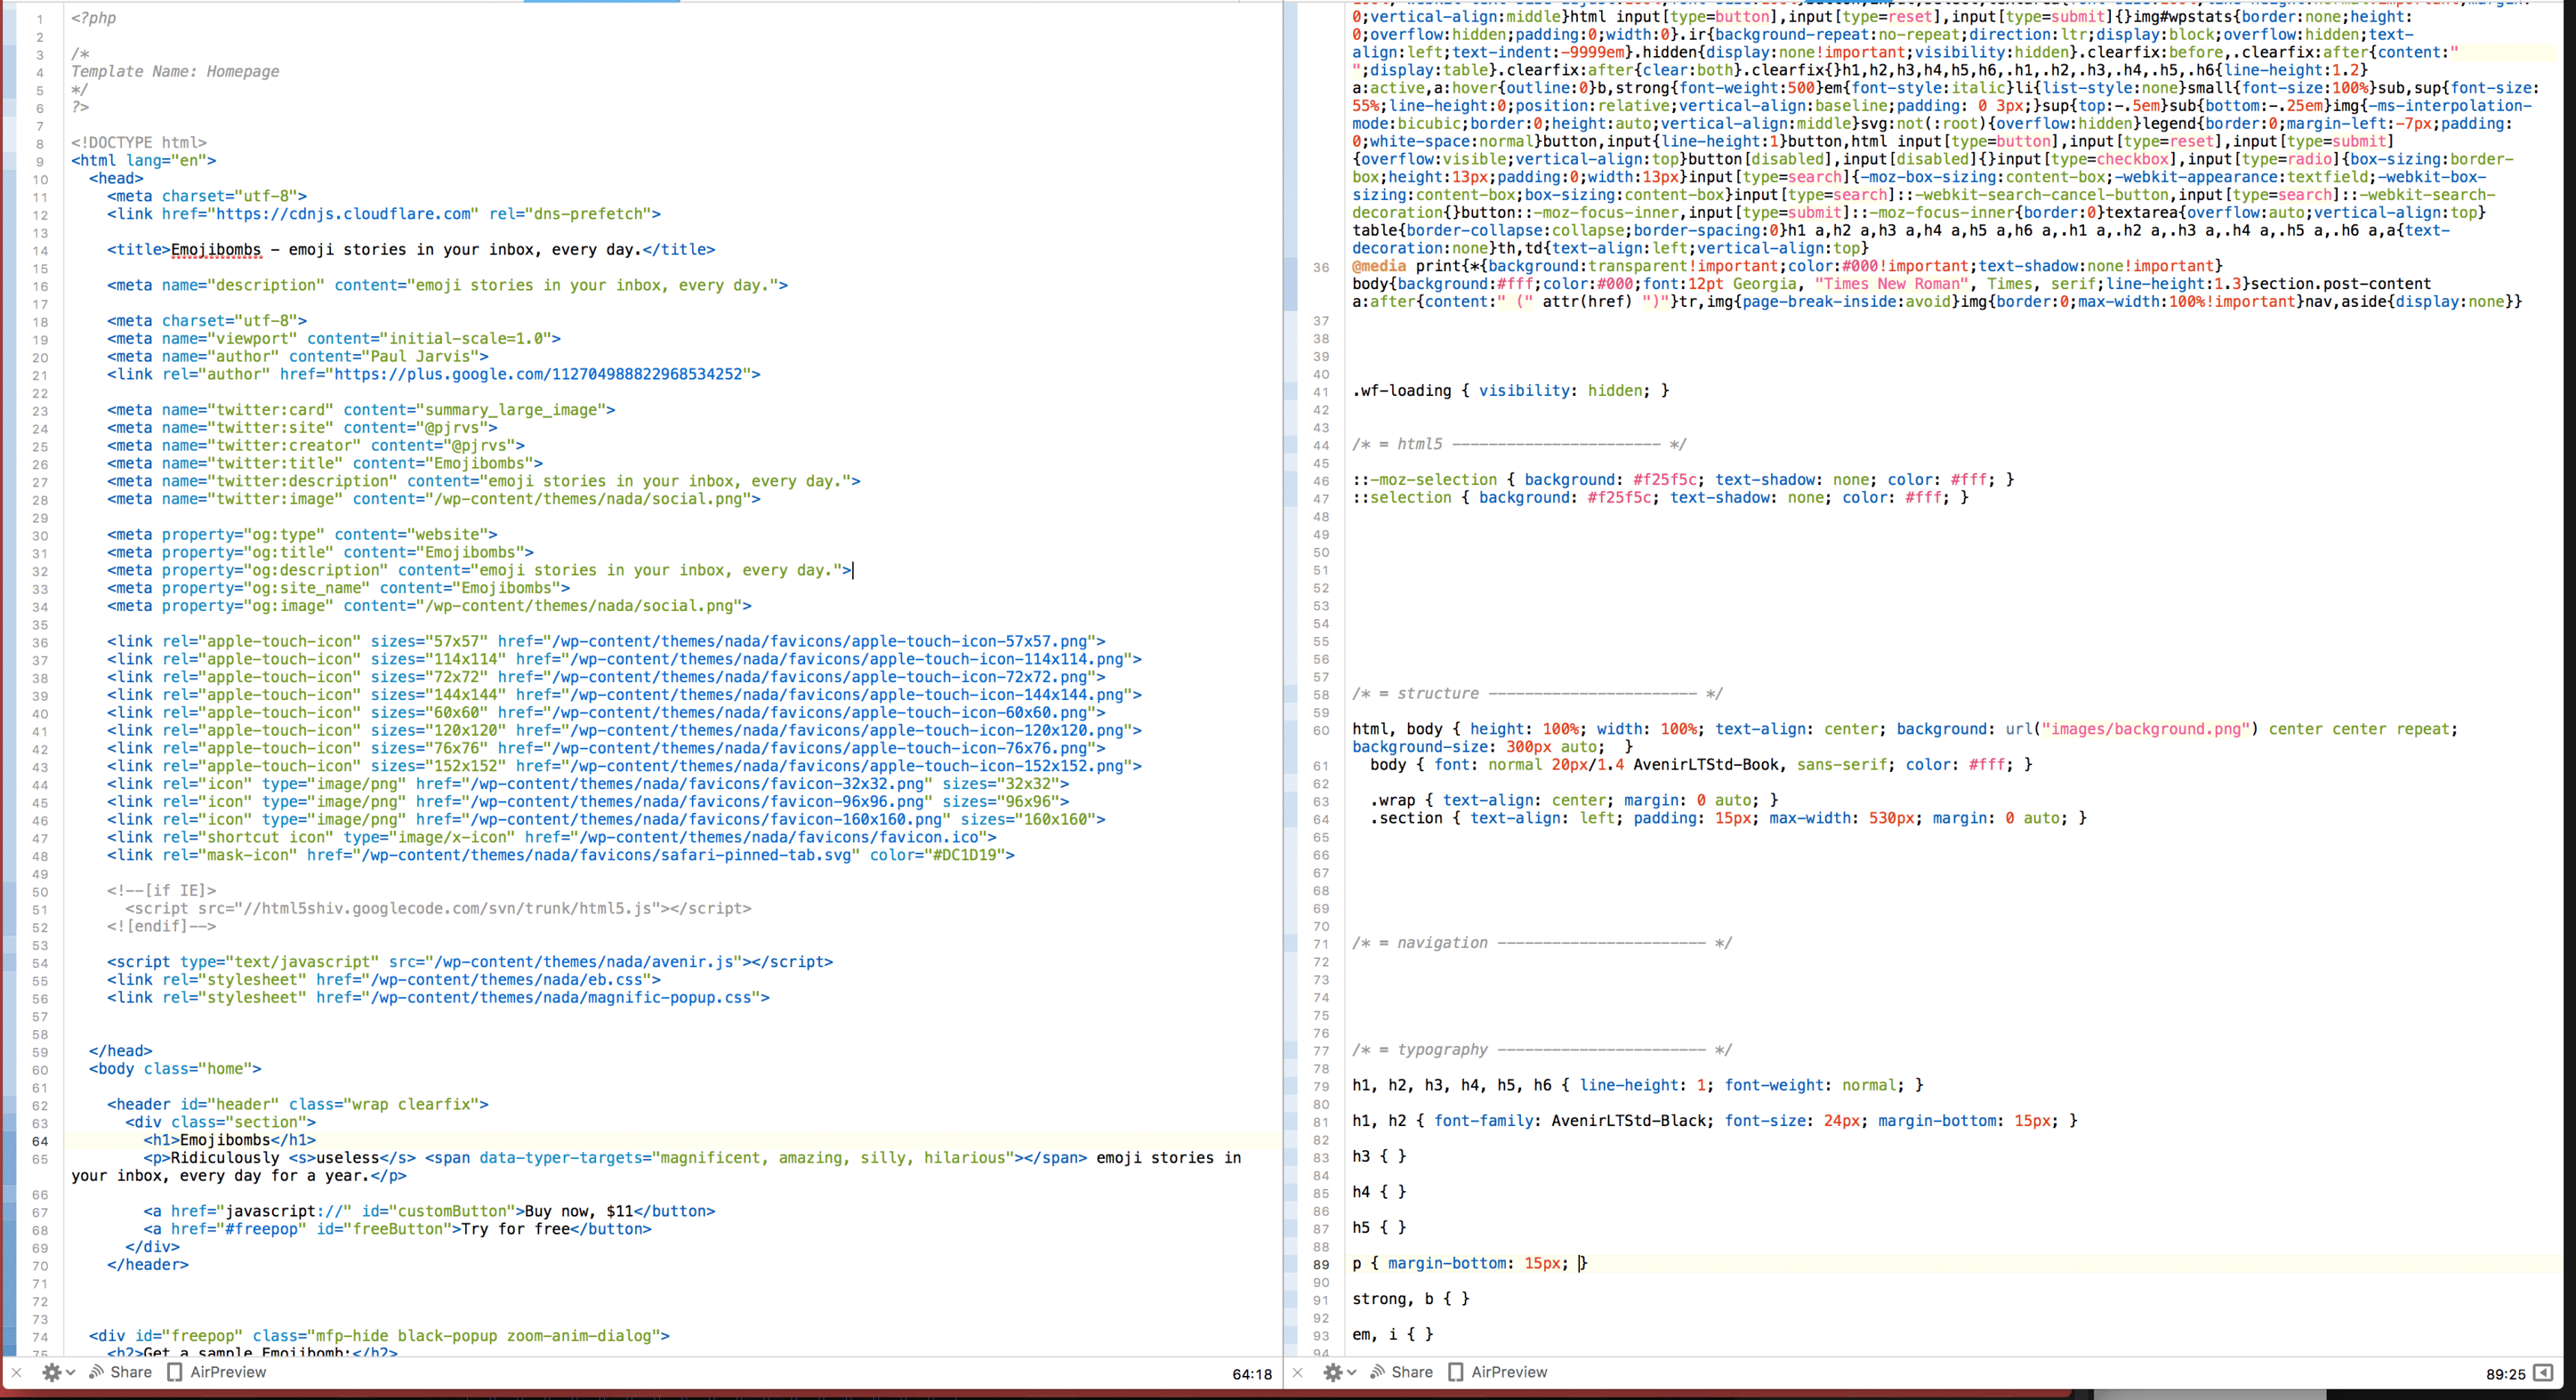This screenshot has height=1400, width=2576.
Task: Toggle the sidebar with the bottom-right arrow icon
Action: [x=2543, y=1373]
